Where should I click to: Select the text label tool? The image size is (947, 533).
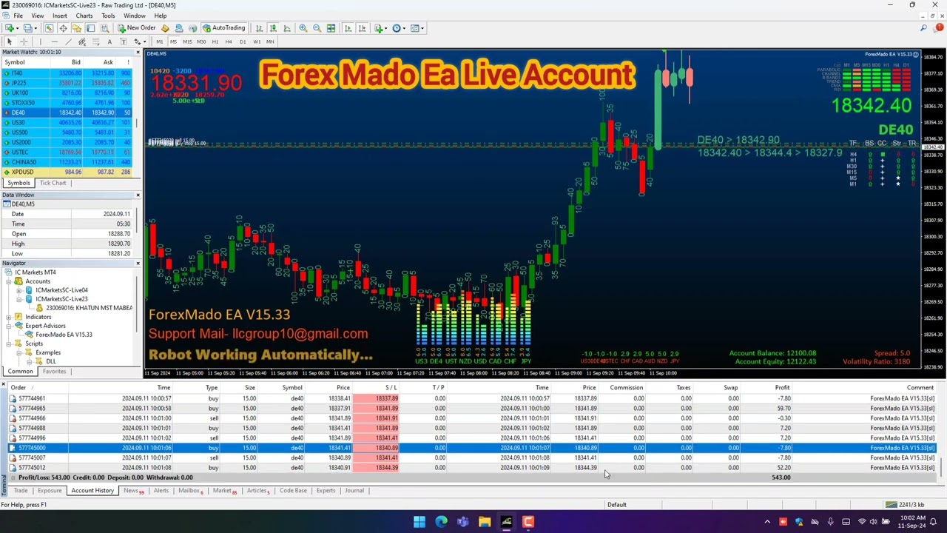click(123, 41)
